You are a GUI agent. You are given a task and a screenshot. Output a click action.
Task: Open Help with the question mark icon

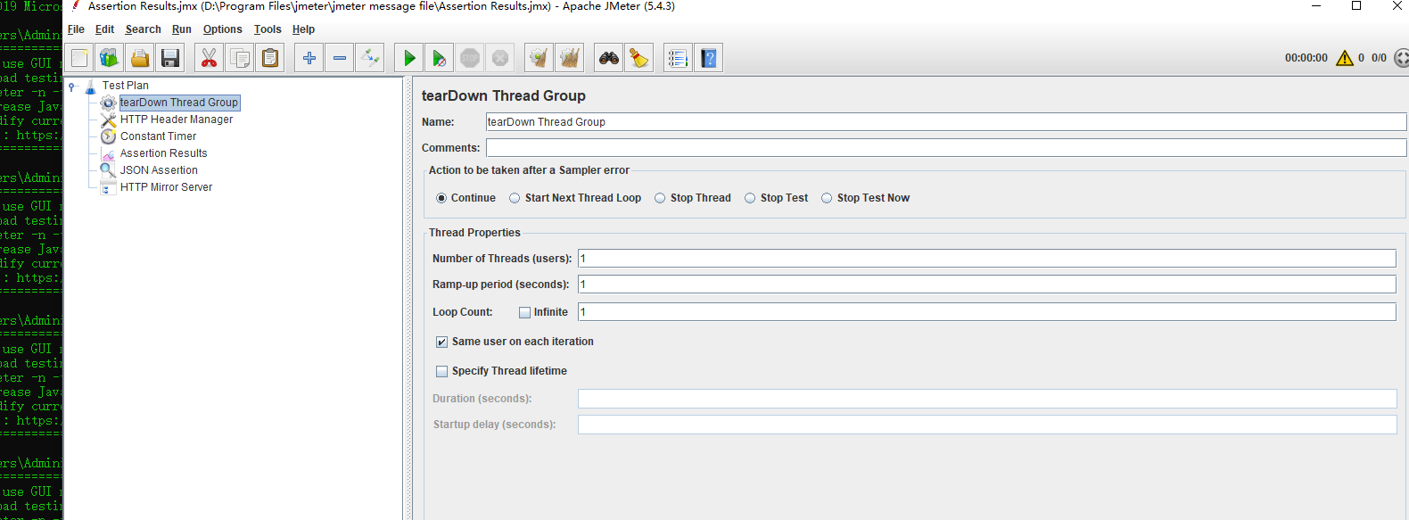coord(708,58)
